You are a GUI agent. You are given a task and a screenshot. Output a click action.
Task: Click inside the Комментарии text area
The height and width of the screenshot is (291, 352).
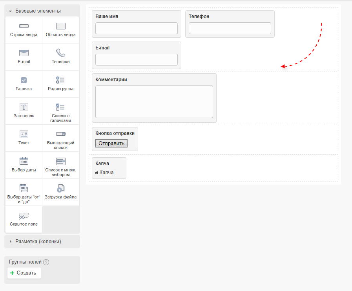(x=154, y=102)
